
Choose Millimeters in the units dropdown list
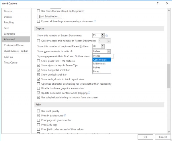click(99, 64)
